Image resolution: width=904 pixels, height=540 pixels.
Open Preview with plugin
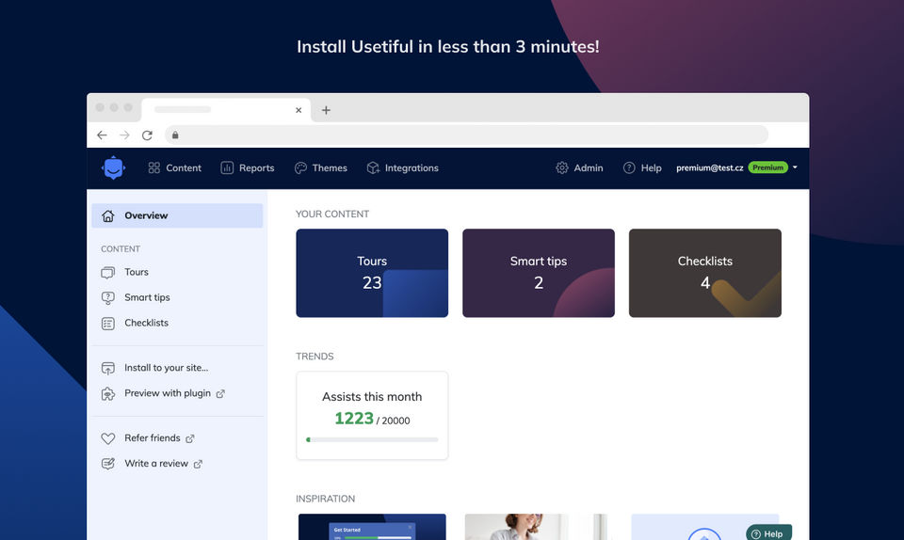coord(168,393)
